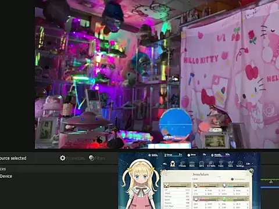Click the JesuAdam character name heading
This screenshot has height=209, width=279.
[x=201, y=174]
